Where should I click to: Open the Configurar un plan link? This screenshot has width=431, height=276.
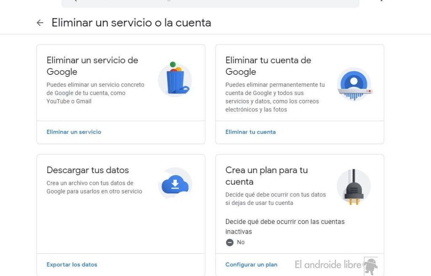[251, 265]
